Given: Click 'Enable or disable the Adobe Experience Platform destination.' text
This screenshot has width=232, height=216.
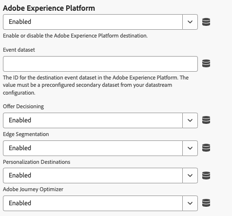Looking at the screenshot, I should 75,36.
